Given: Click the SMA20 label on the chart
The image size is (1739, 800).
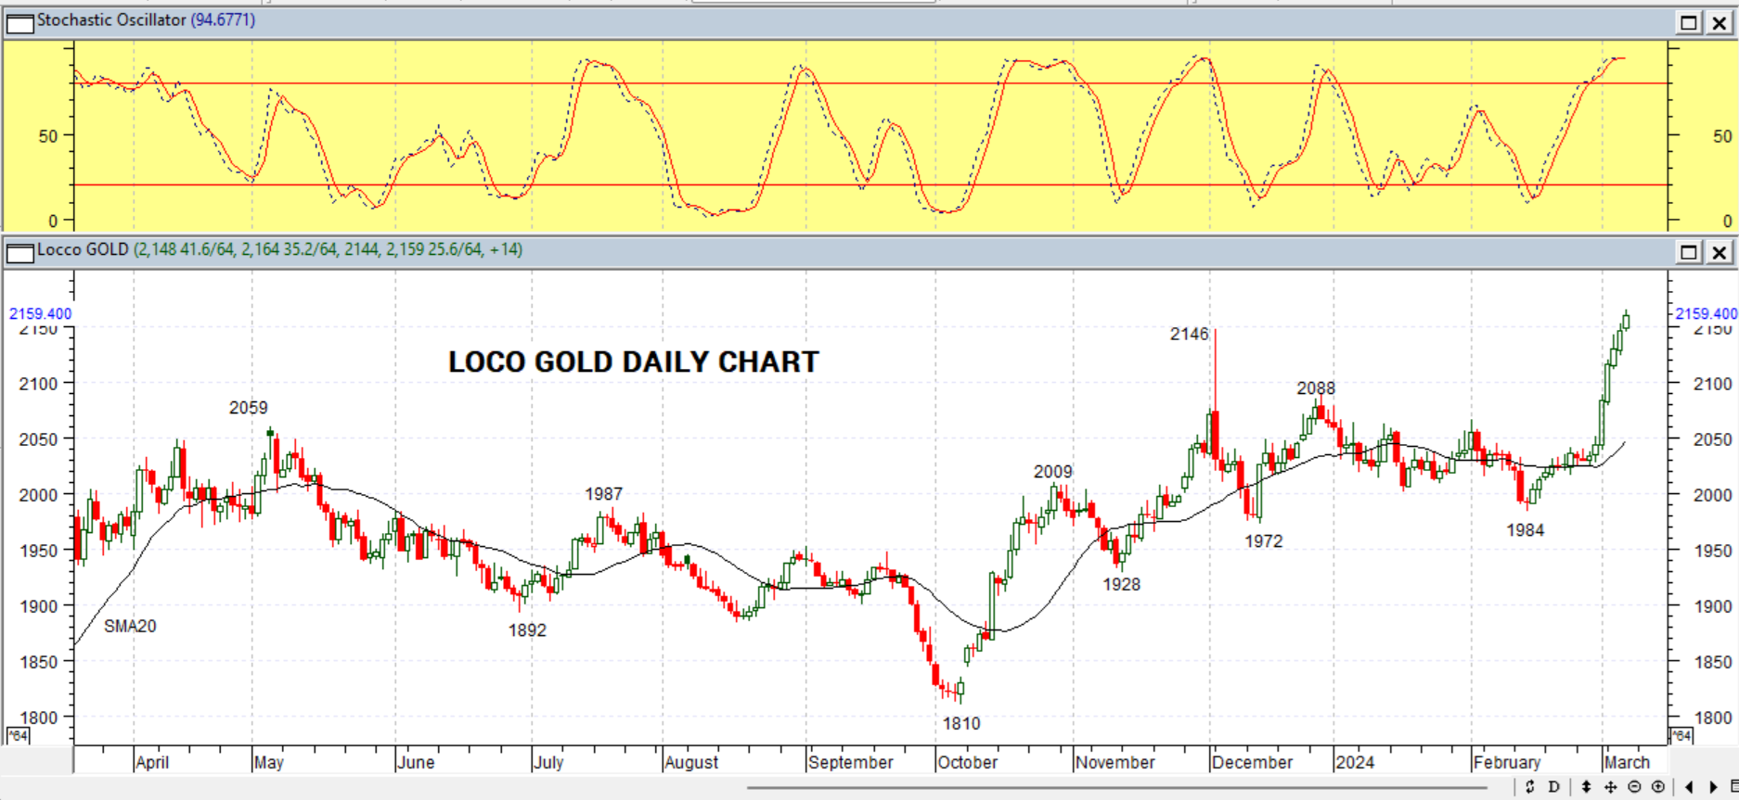Looking at the screenshot, I should coord(130,626).
